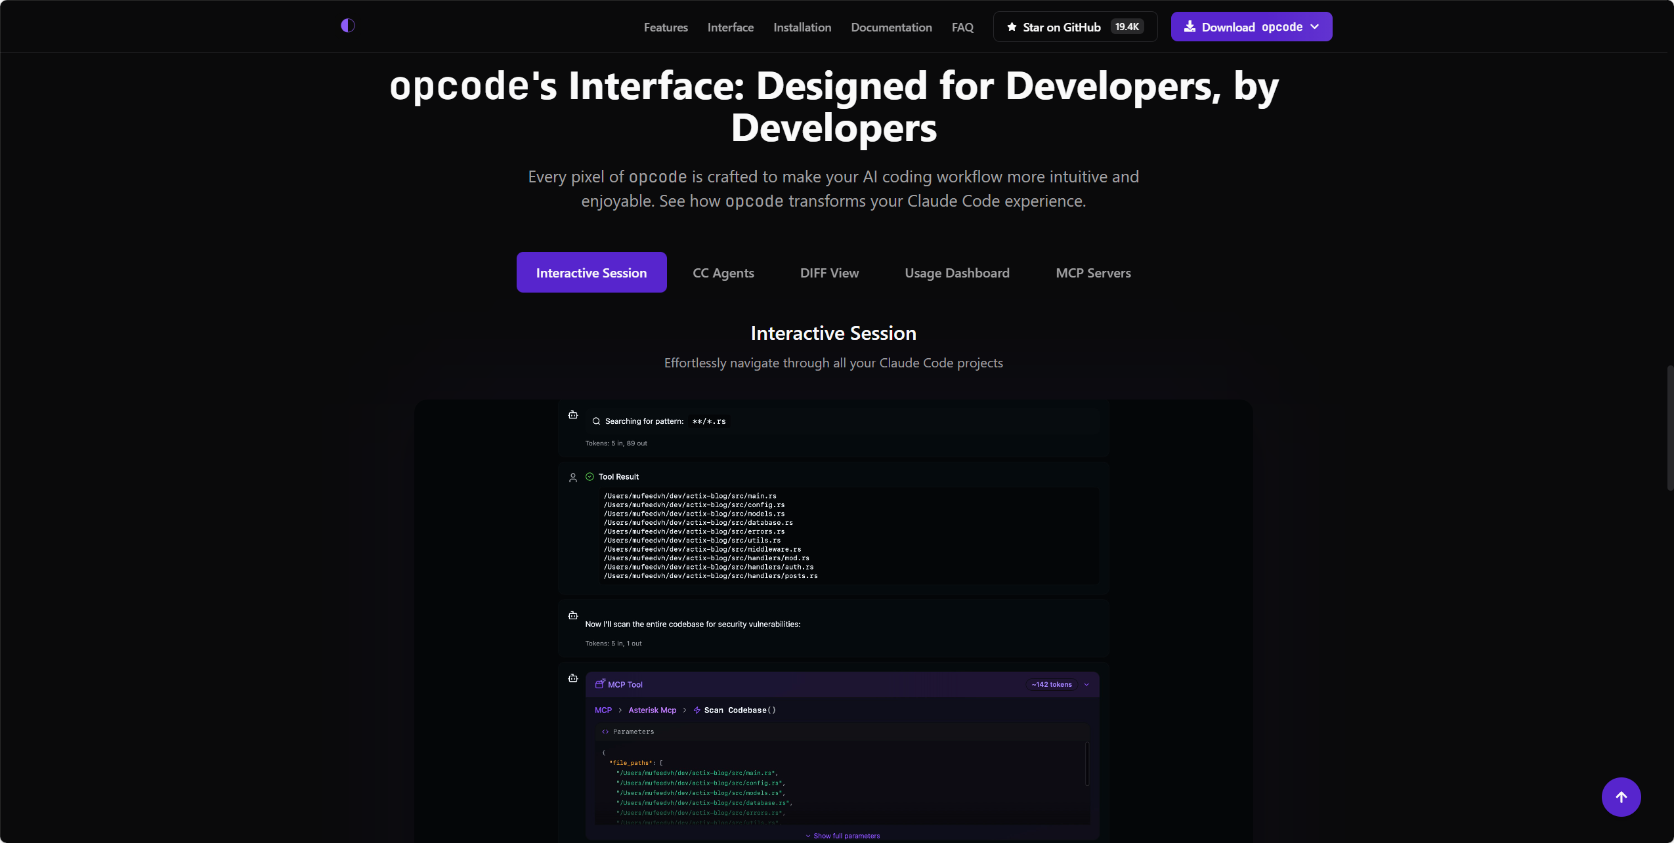Click the page vertical scrollbar thumb

point(1669,428)
